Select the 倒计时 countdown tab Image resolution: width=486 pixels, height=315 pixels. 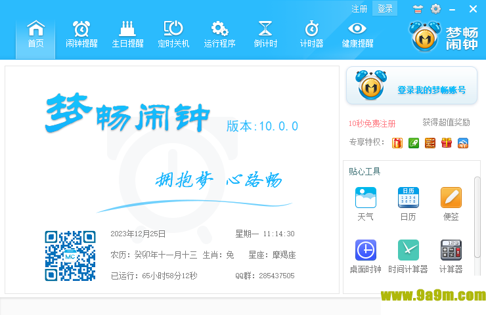click(265, 35)
